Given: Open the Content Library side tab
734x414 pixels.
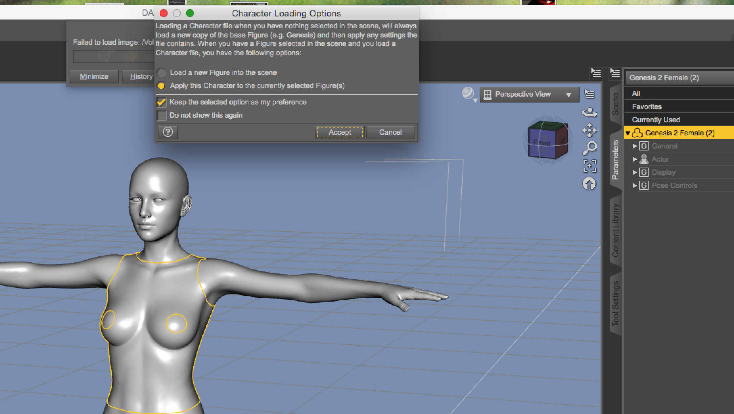Looking at the screenshot, I should pos(615,230).
